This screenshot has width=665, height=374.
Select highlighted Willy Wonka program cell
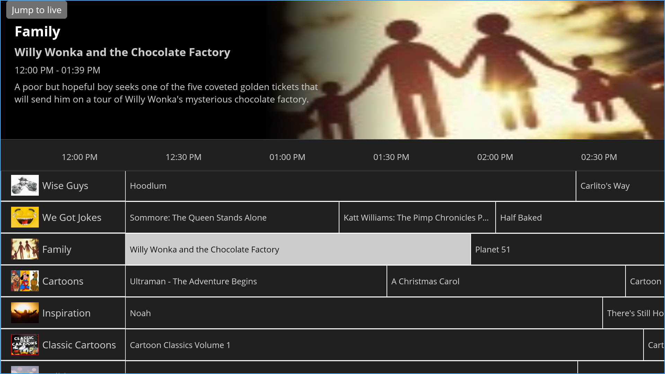tap(297, 250)
